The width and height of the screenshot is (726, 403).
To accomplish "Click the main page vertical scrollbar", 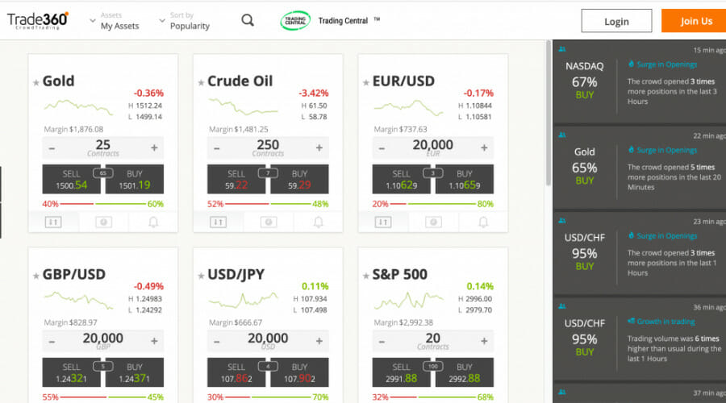I will (x=549, y=114).
